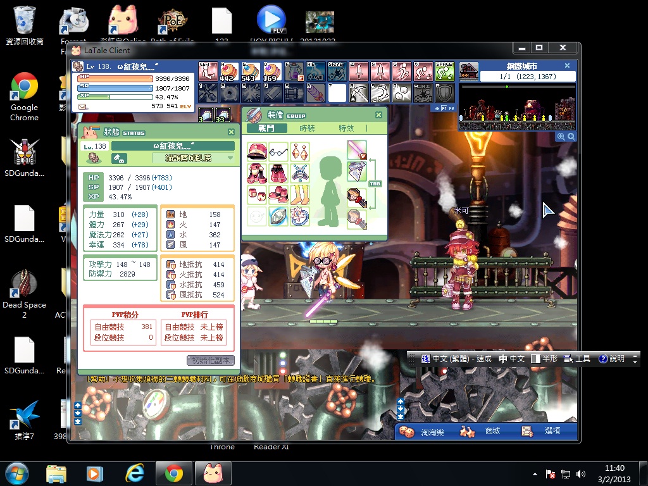Select the firework rocket item in slot 6

316,93
